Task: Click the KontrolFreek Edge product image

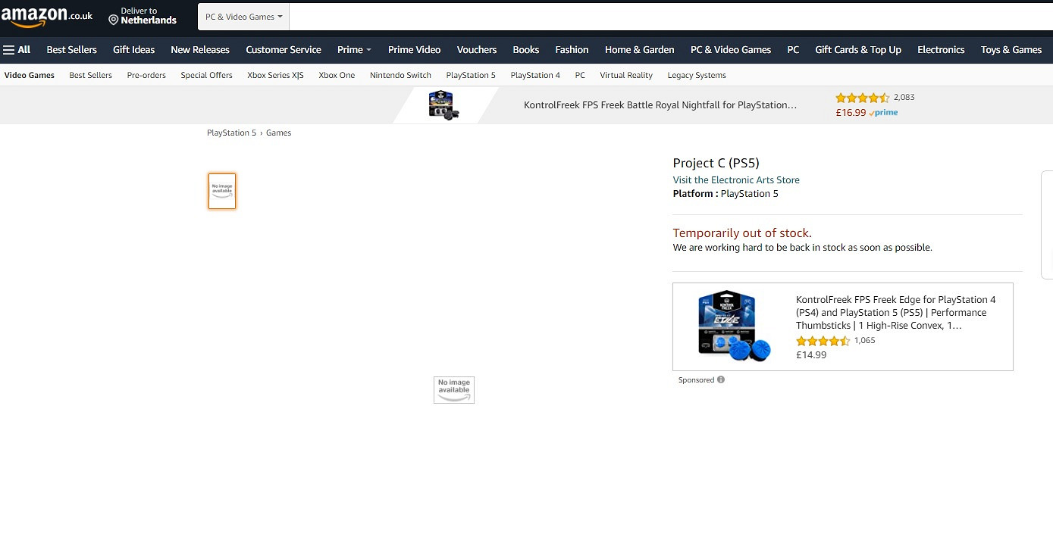Action: [x=734, y=326]
